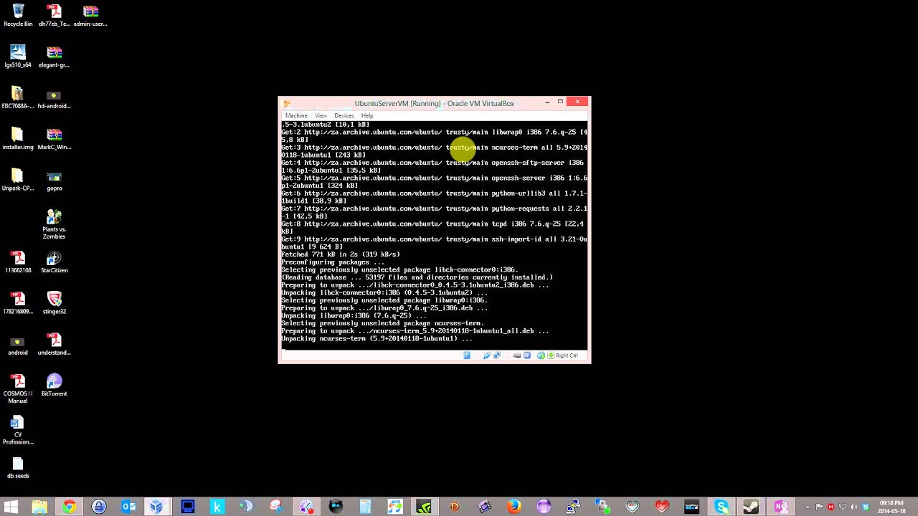Click the VirtualBox window title bar icon
918x516 pixels.
286,103
